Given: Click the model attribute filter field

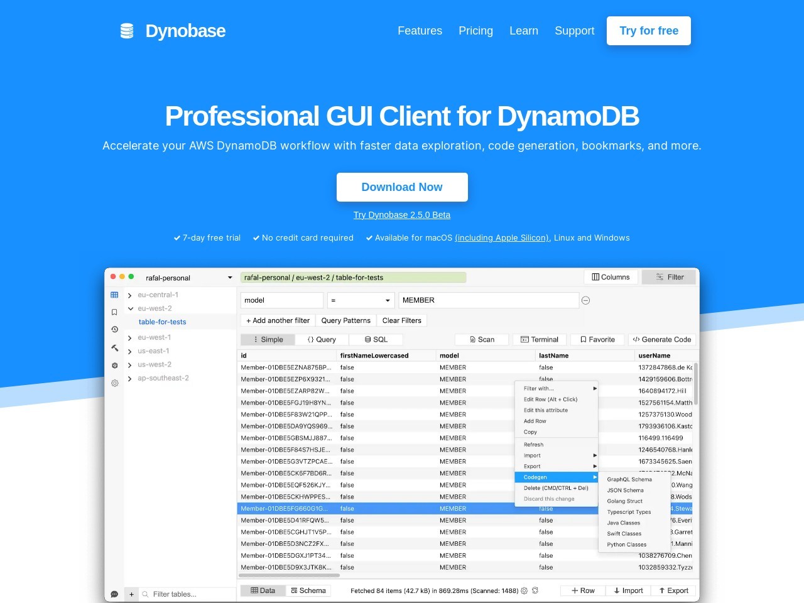Looking at the screenshot, I should pyautogui.click(x=282, y=300).
